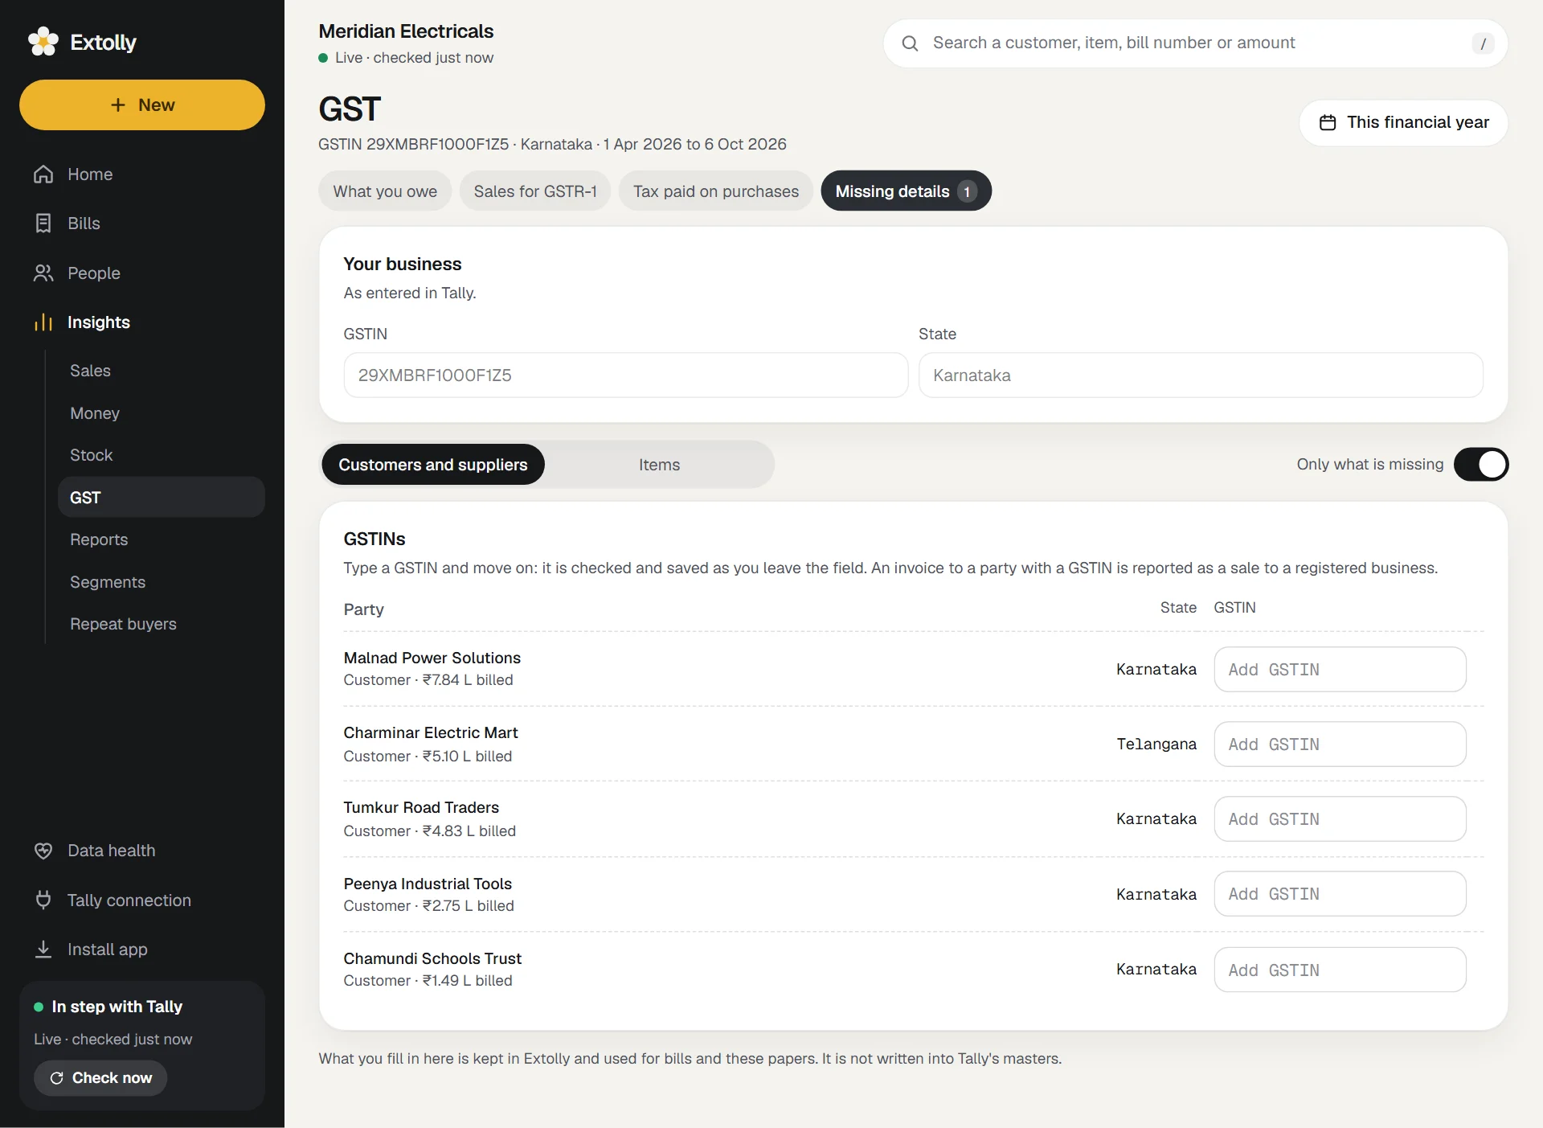Click Add GSTIN for Charminar Electric Mart

click(x=1340, y=744)
